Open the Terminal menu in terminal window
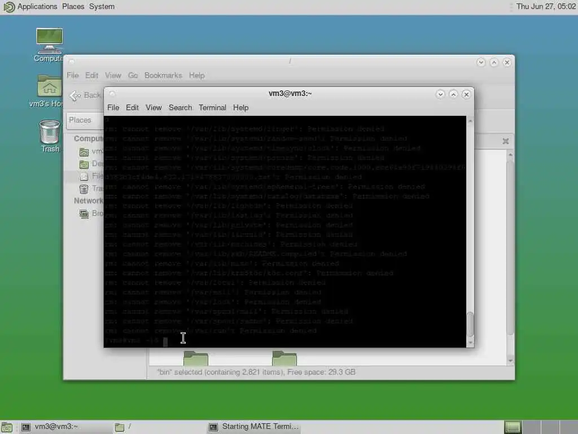578x434 pixels. 212,108
